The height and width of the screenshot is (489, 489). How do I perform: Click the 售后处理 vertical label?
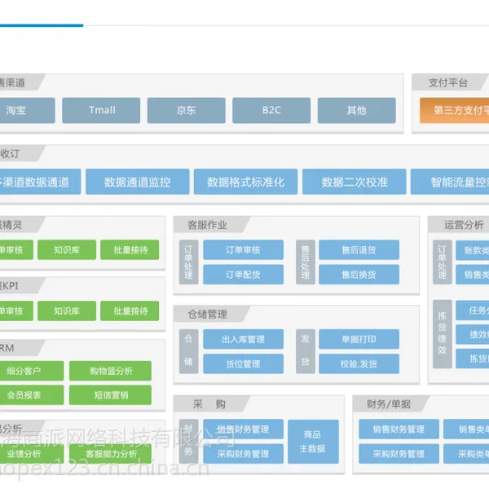click(306, 262)
